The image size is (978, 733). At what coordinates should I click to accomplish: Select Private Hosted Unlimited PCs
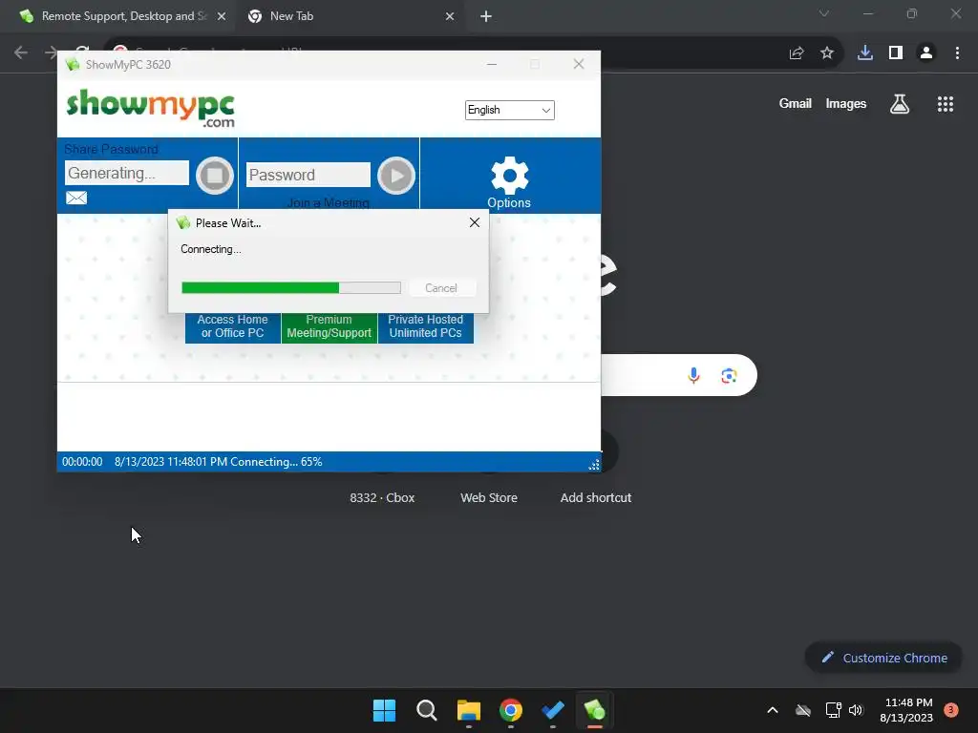coord(425,326)
